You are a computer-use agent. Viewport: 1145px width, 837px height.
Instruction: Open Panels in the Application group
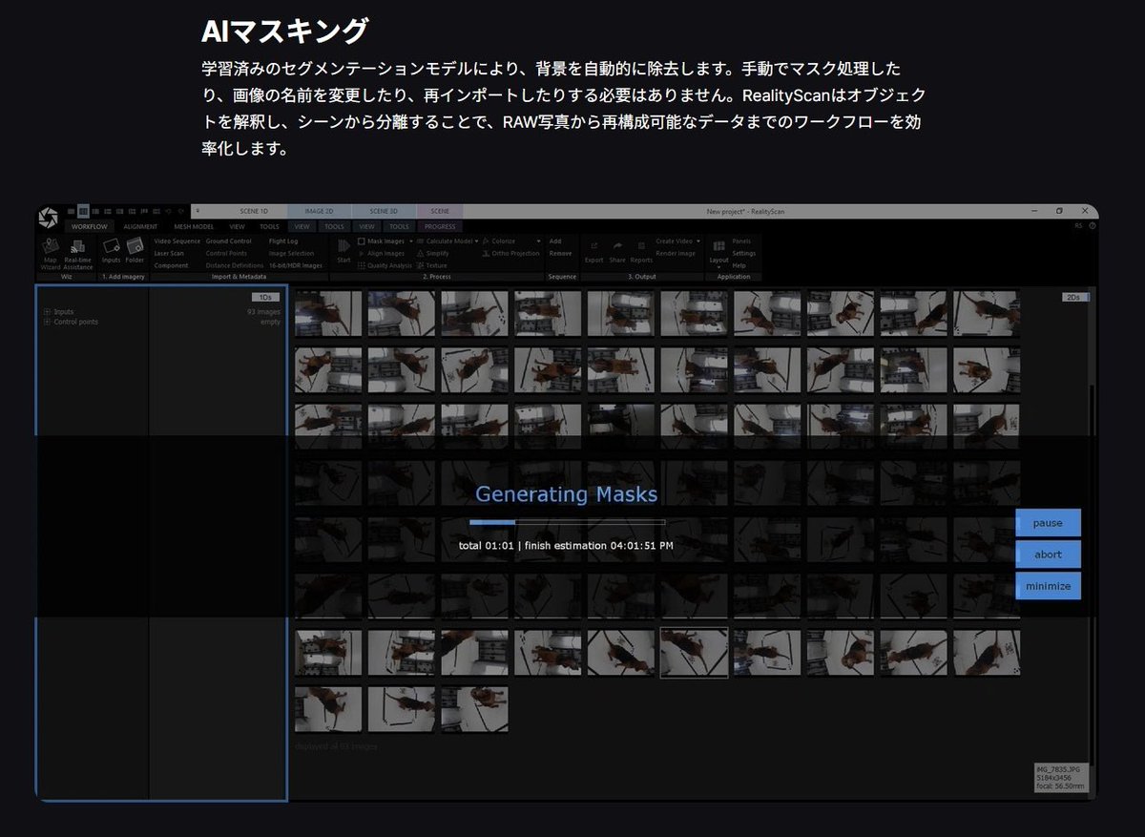741,241
